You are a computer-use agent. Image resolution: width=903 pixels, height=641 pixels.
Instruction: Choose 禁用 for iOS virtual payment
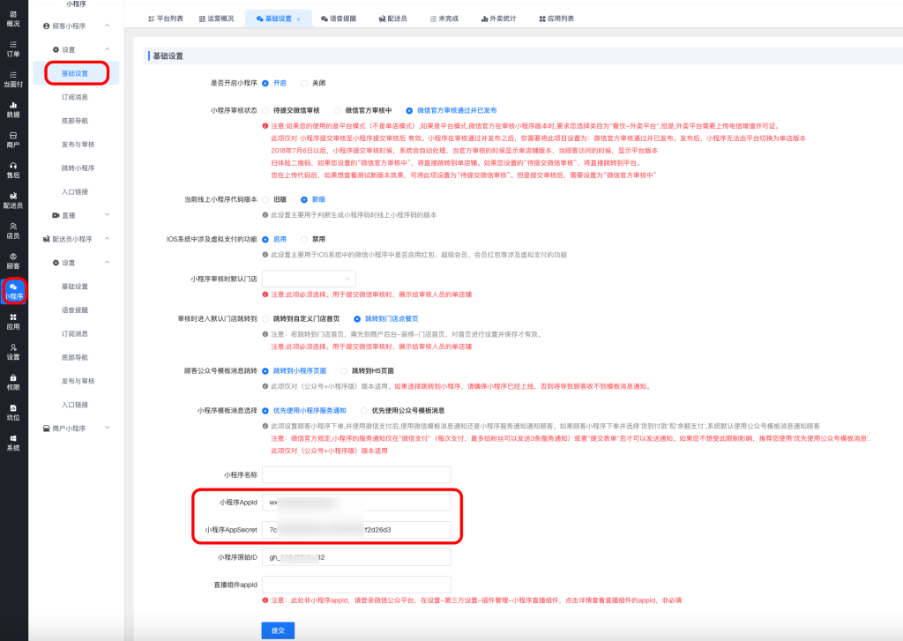pos(304,239)
